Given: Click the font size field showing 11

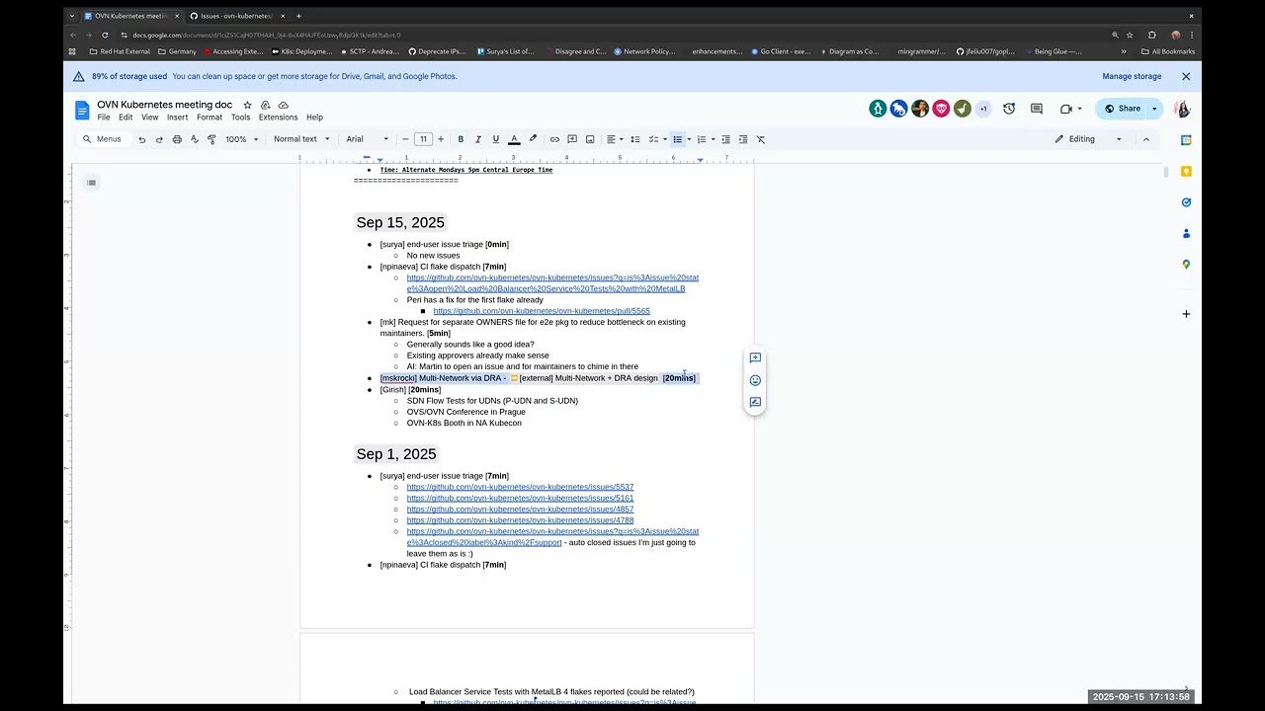Looking at the screenshot, I should 423,139.
